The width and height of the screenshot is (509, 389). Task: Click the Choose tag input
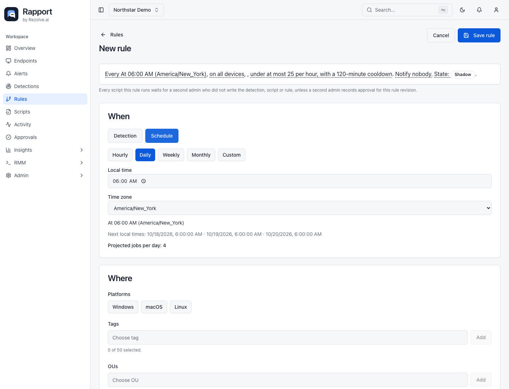[288, 337]
